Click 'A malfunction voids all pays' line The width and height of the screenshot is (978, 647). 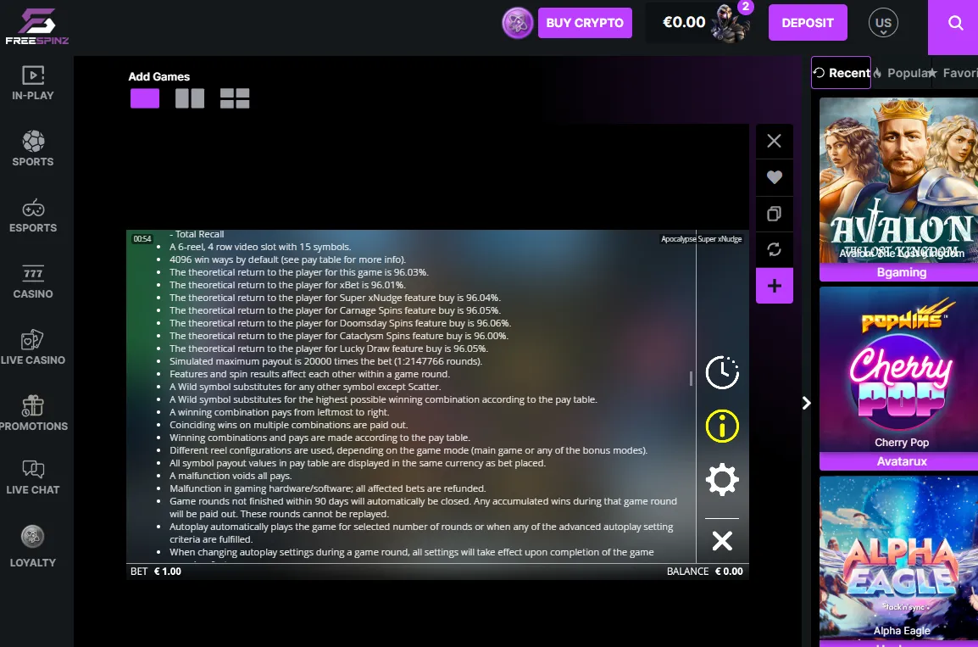coord(231,476)
